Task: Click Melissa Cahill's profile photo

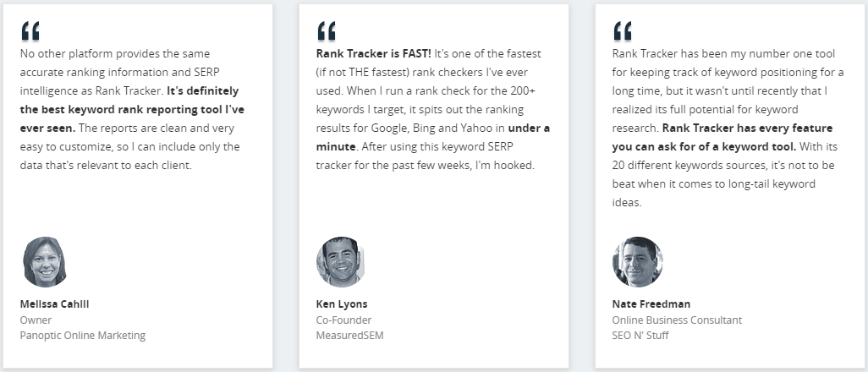Action: pyautogui.click(x=45, y=262)
